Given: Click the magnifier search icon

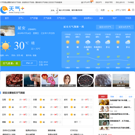Looking at the screenshot, I should (97, 10).
